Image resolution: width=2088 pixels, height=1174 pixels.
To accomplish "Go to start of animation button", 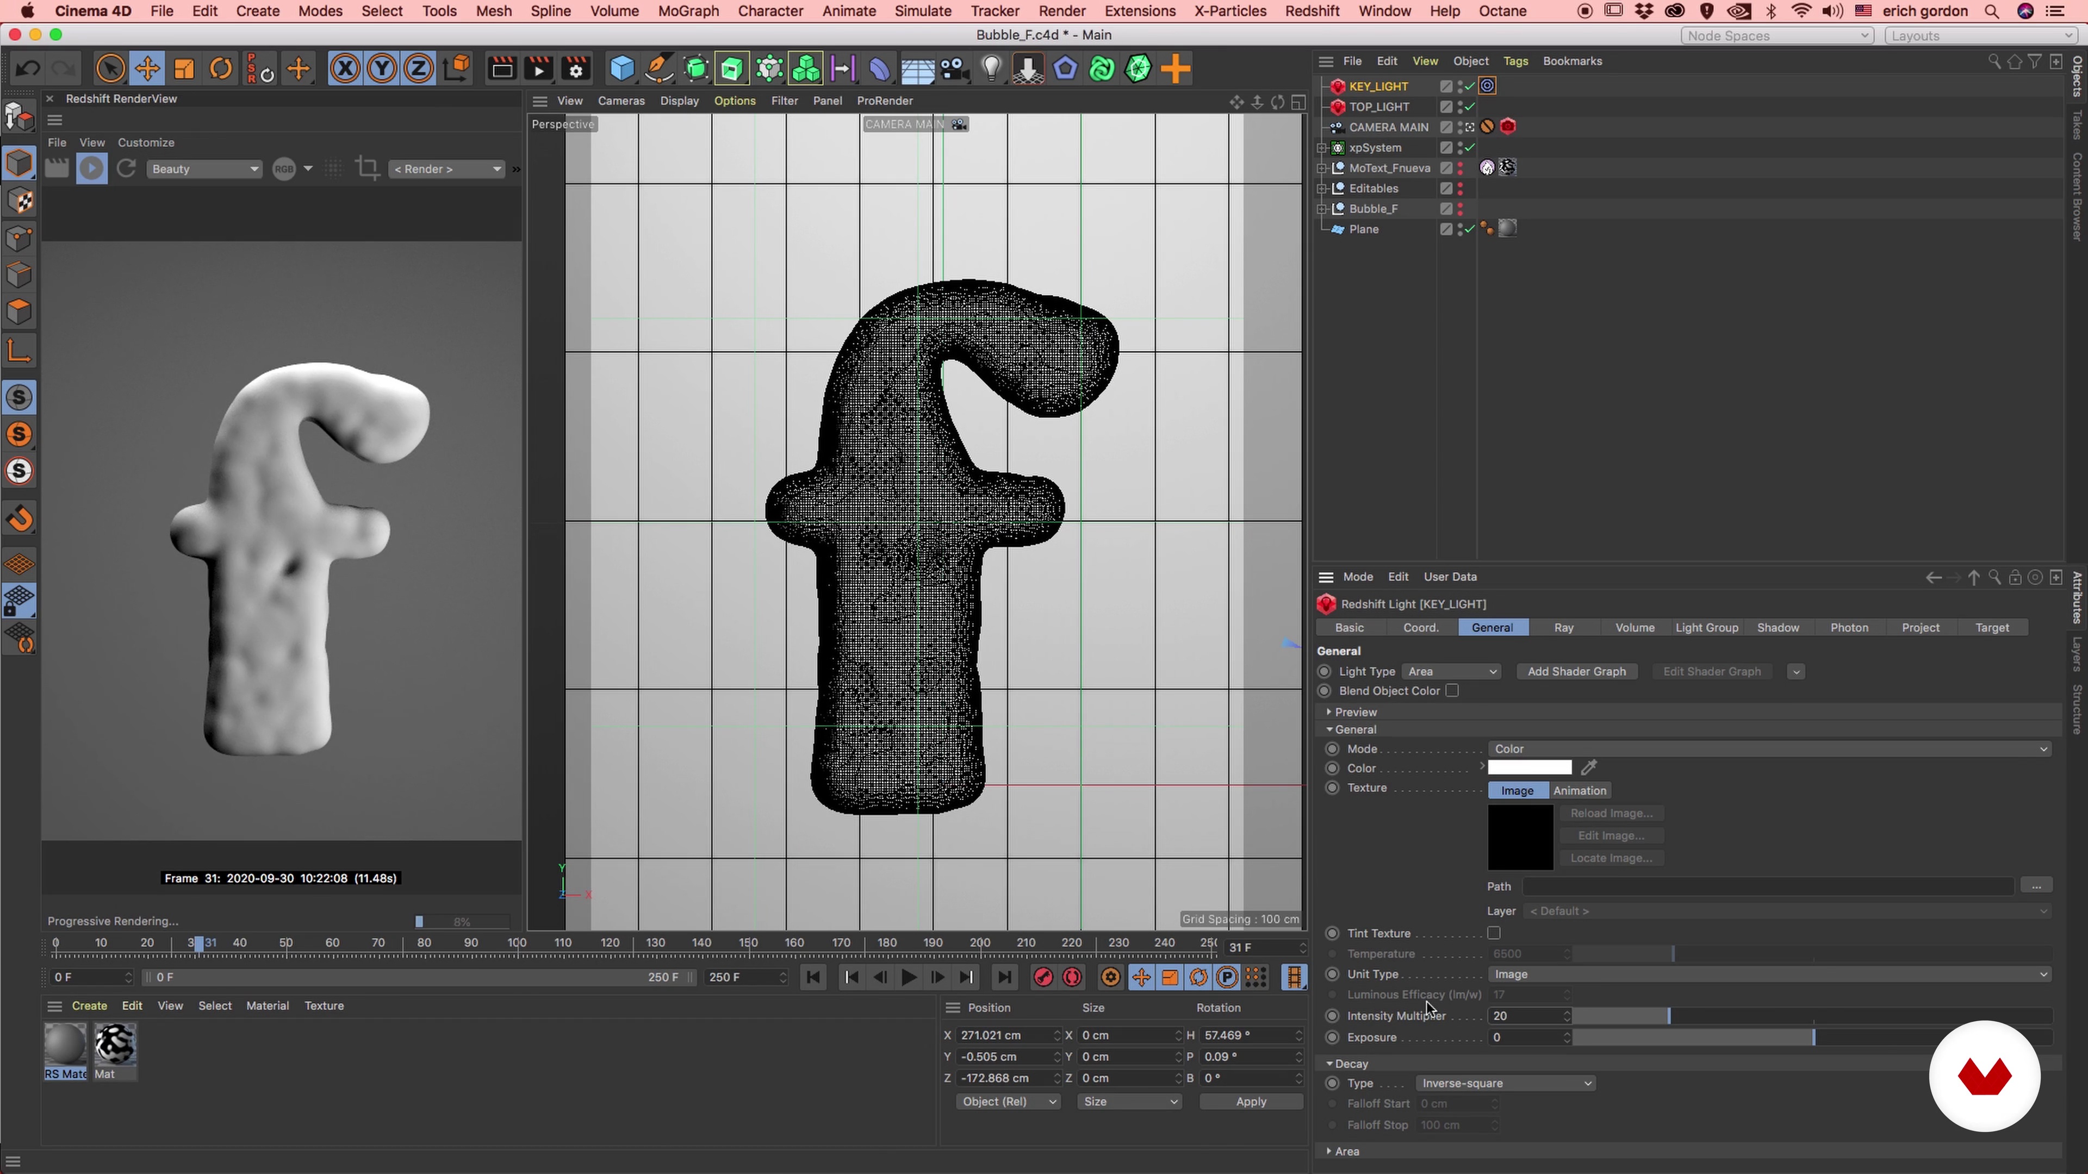I will pos(812,977).
